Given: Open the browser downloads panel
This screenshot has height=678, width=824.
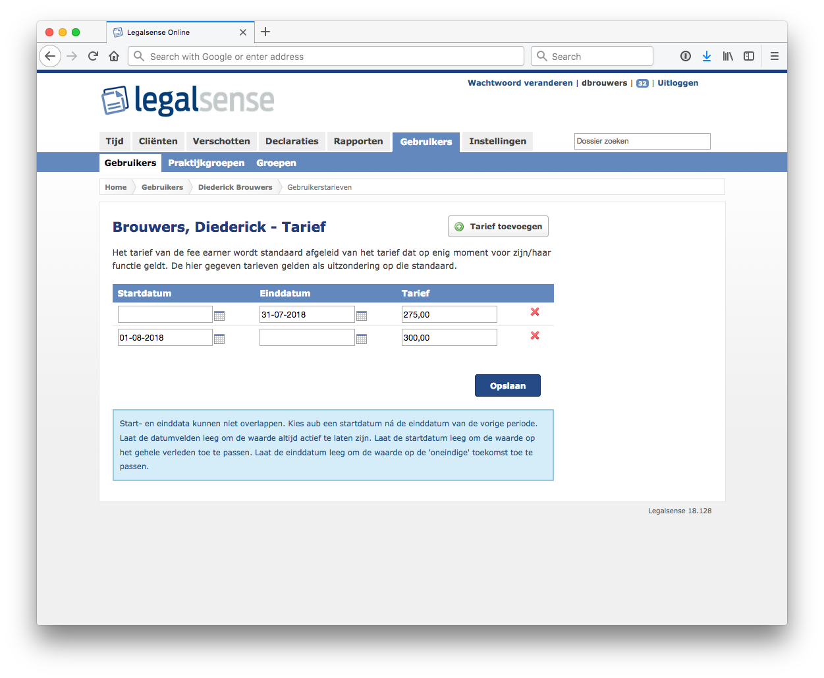Looking at the screenshot, I should 707,56.
